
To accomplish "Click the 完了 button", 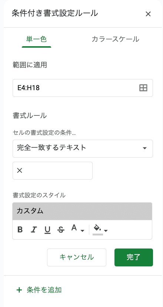I will (134, 257).
